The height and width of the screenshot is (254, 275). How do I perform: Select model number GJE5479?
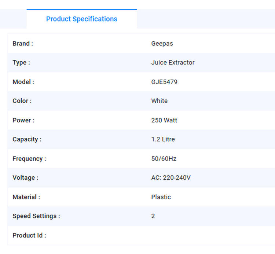click(x=164, y=82)
